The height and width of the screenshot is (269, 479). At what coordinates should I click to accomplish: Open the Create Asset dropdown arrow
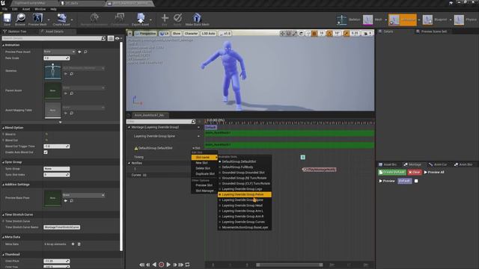(x=72, y=20)
